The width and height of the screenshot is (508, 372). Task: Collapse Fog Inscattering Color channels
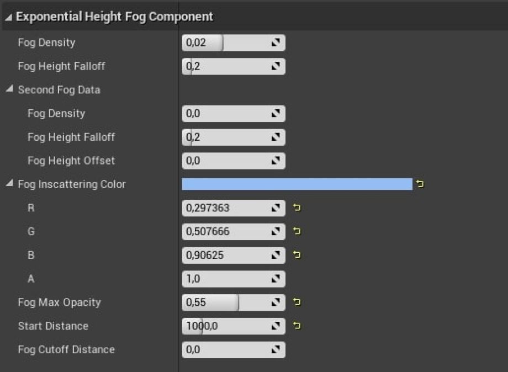click(9, 184)
